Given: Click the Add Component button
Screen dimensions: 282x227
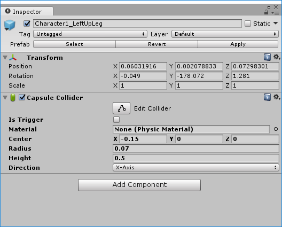Looking at the screenshot, I should pyautogui.click(x=139, y=185).
